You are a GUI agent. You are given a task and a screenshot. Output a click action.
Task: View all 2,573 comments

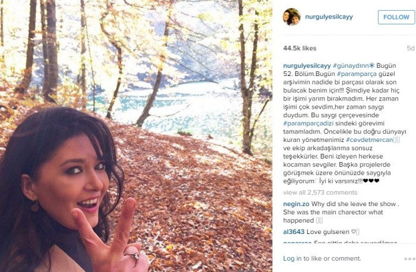click(x=320, y=192)
